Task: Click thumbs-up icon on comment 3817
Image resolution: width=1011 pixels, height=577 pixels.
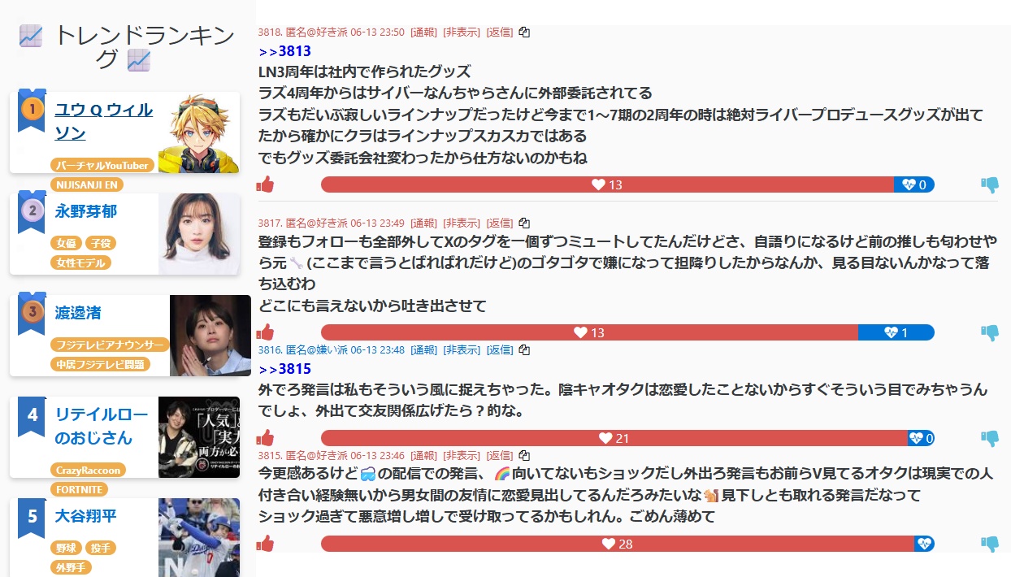Action: point(265,332)
